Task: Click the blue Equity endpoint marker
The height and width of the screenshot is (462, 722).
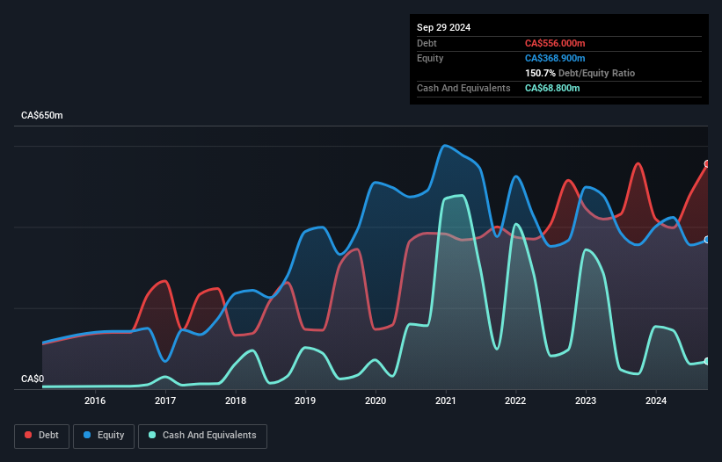Action: [707, 240]
